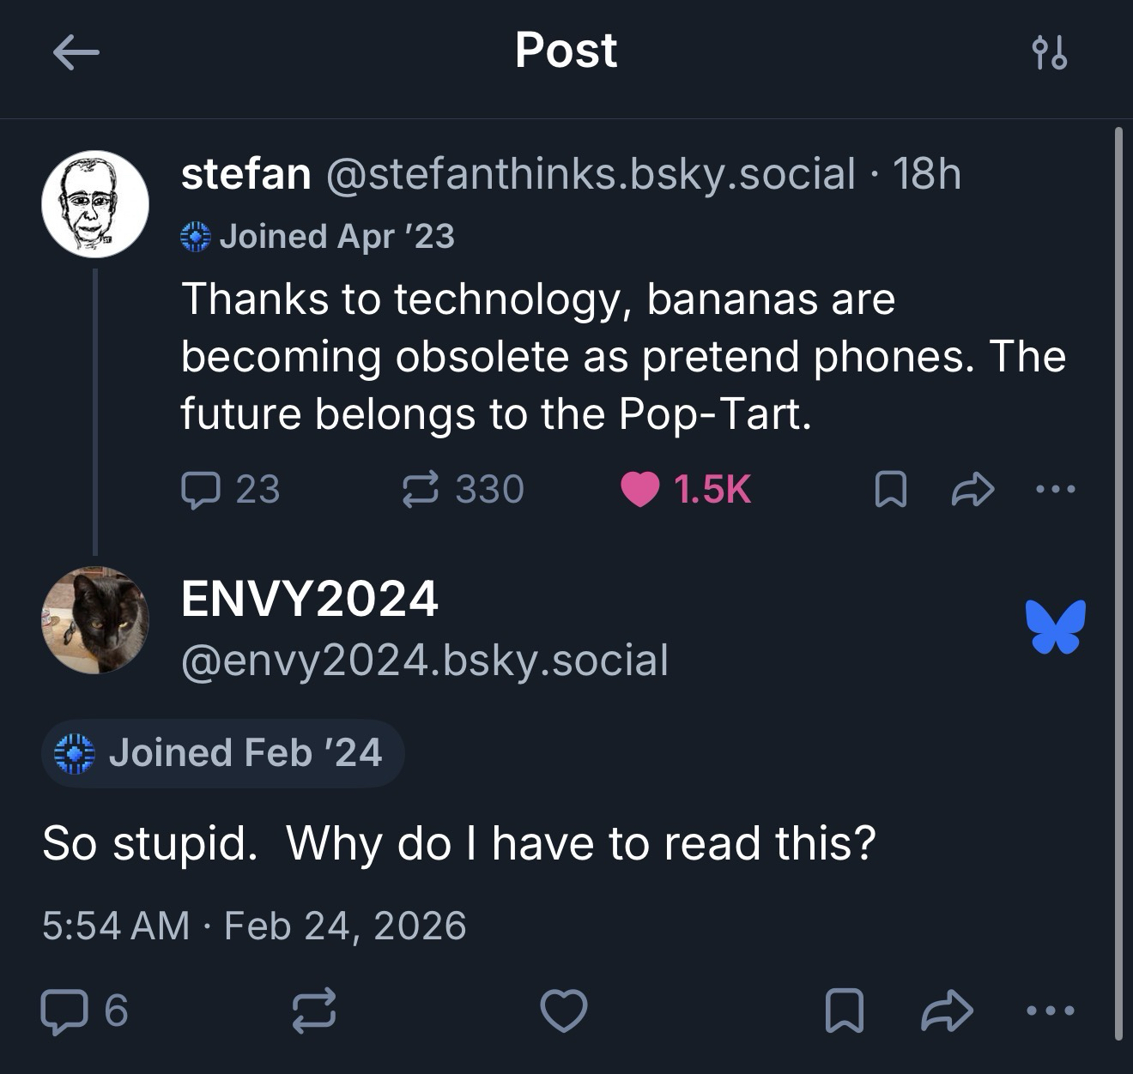Share ENVY2024's post
The width and height of the screenshot is (1133, 1074).
(x=946, y=1011)
